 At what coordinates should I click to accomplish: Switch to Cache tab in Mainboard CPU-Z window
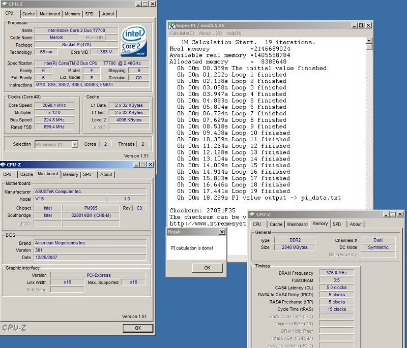[26, 174]
